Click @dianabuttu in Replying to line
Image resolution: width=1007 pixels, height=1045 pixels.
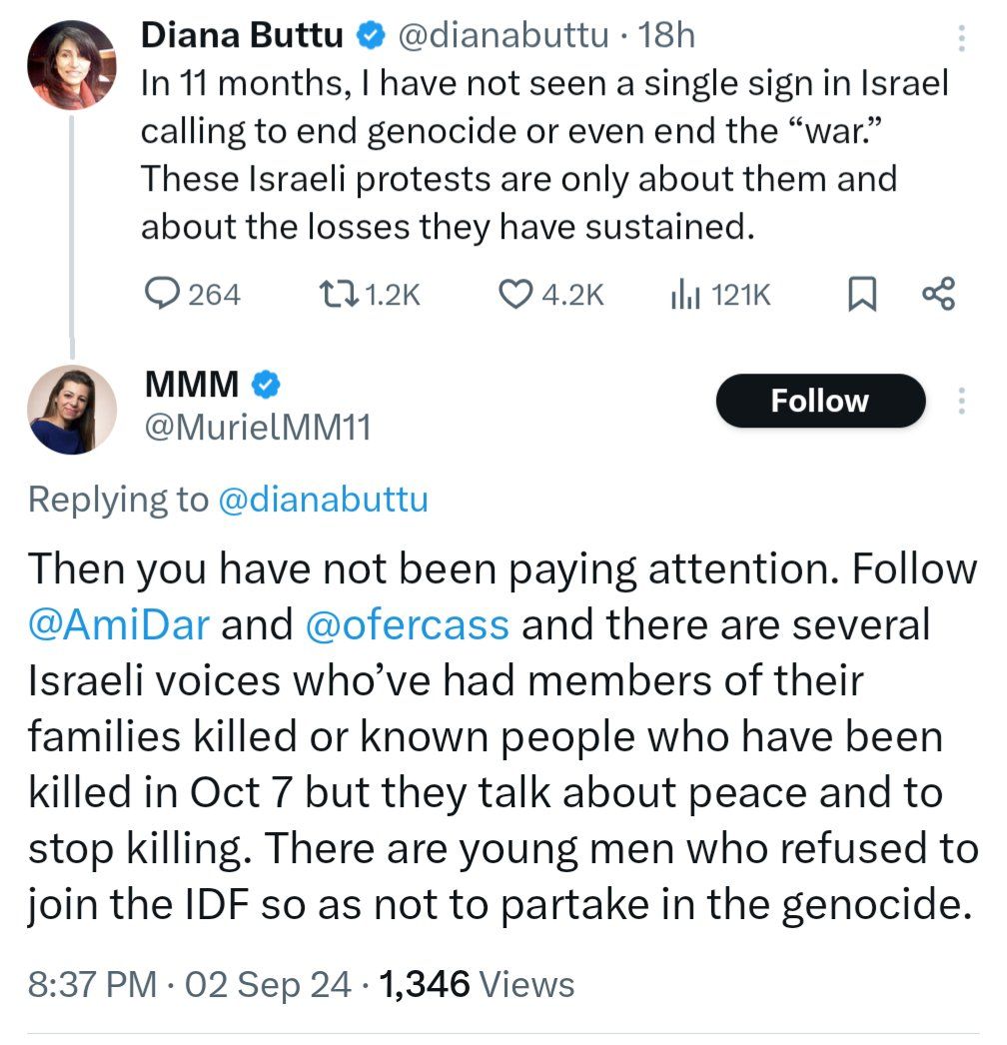[323, 500]
